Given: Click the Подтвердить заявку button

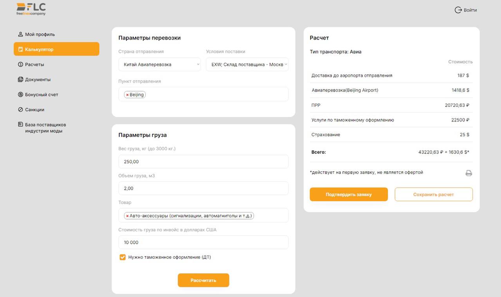Looking at the screenshot, I should (x=348, y=194).
